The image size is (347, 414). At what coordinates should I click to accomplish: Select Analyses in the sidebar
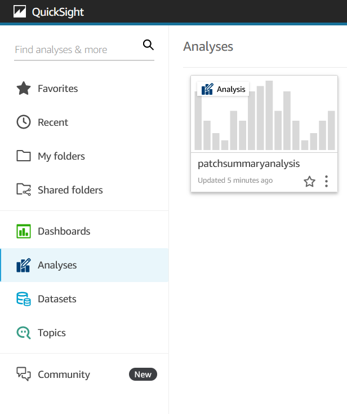[x=84, y=265]
